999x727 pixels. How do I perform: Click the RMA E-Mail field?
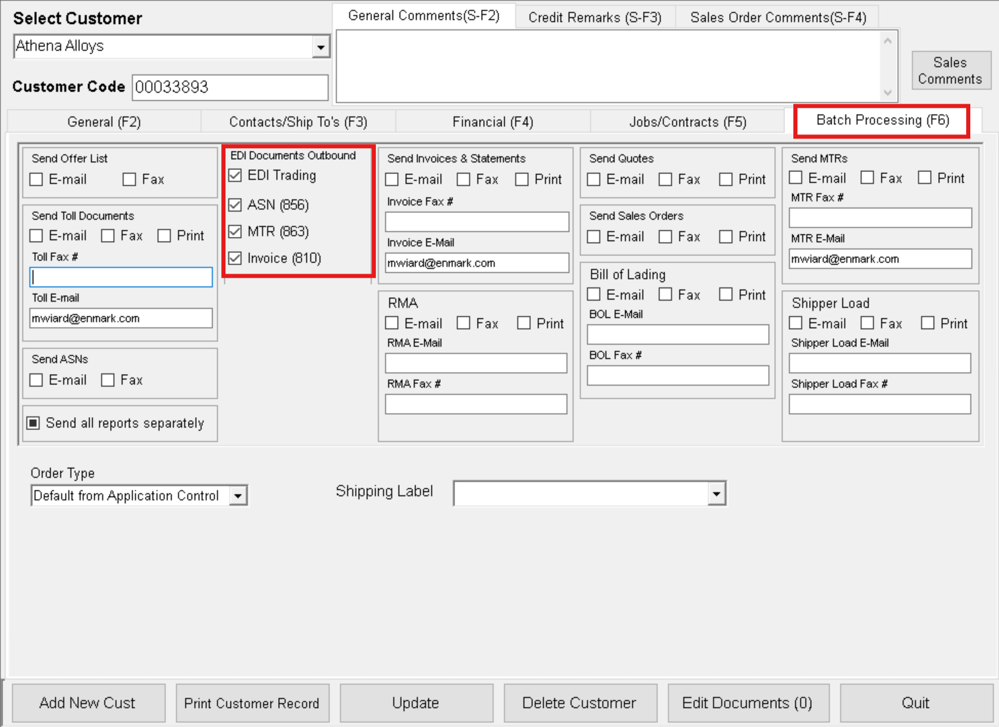point(476,363)
